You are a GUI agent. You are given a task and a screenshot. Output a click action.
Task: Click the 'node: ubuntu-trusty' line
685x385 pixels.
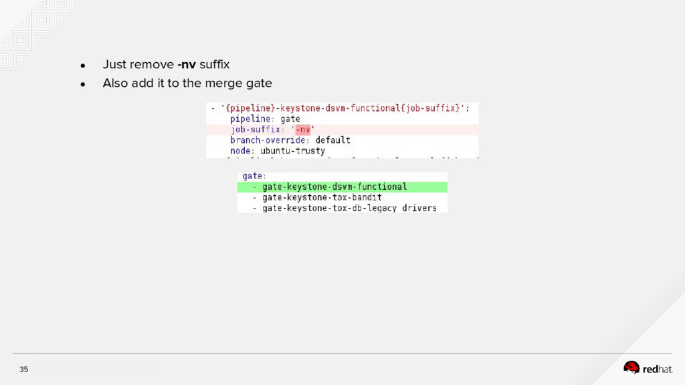point(278,151)
